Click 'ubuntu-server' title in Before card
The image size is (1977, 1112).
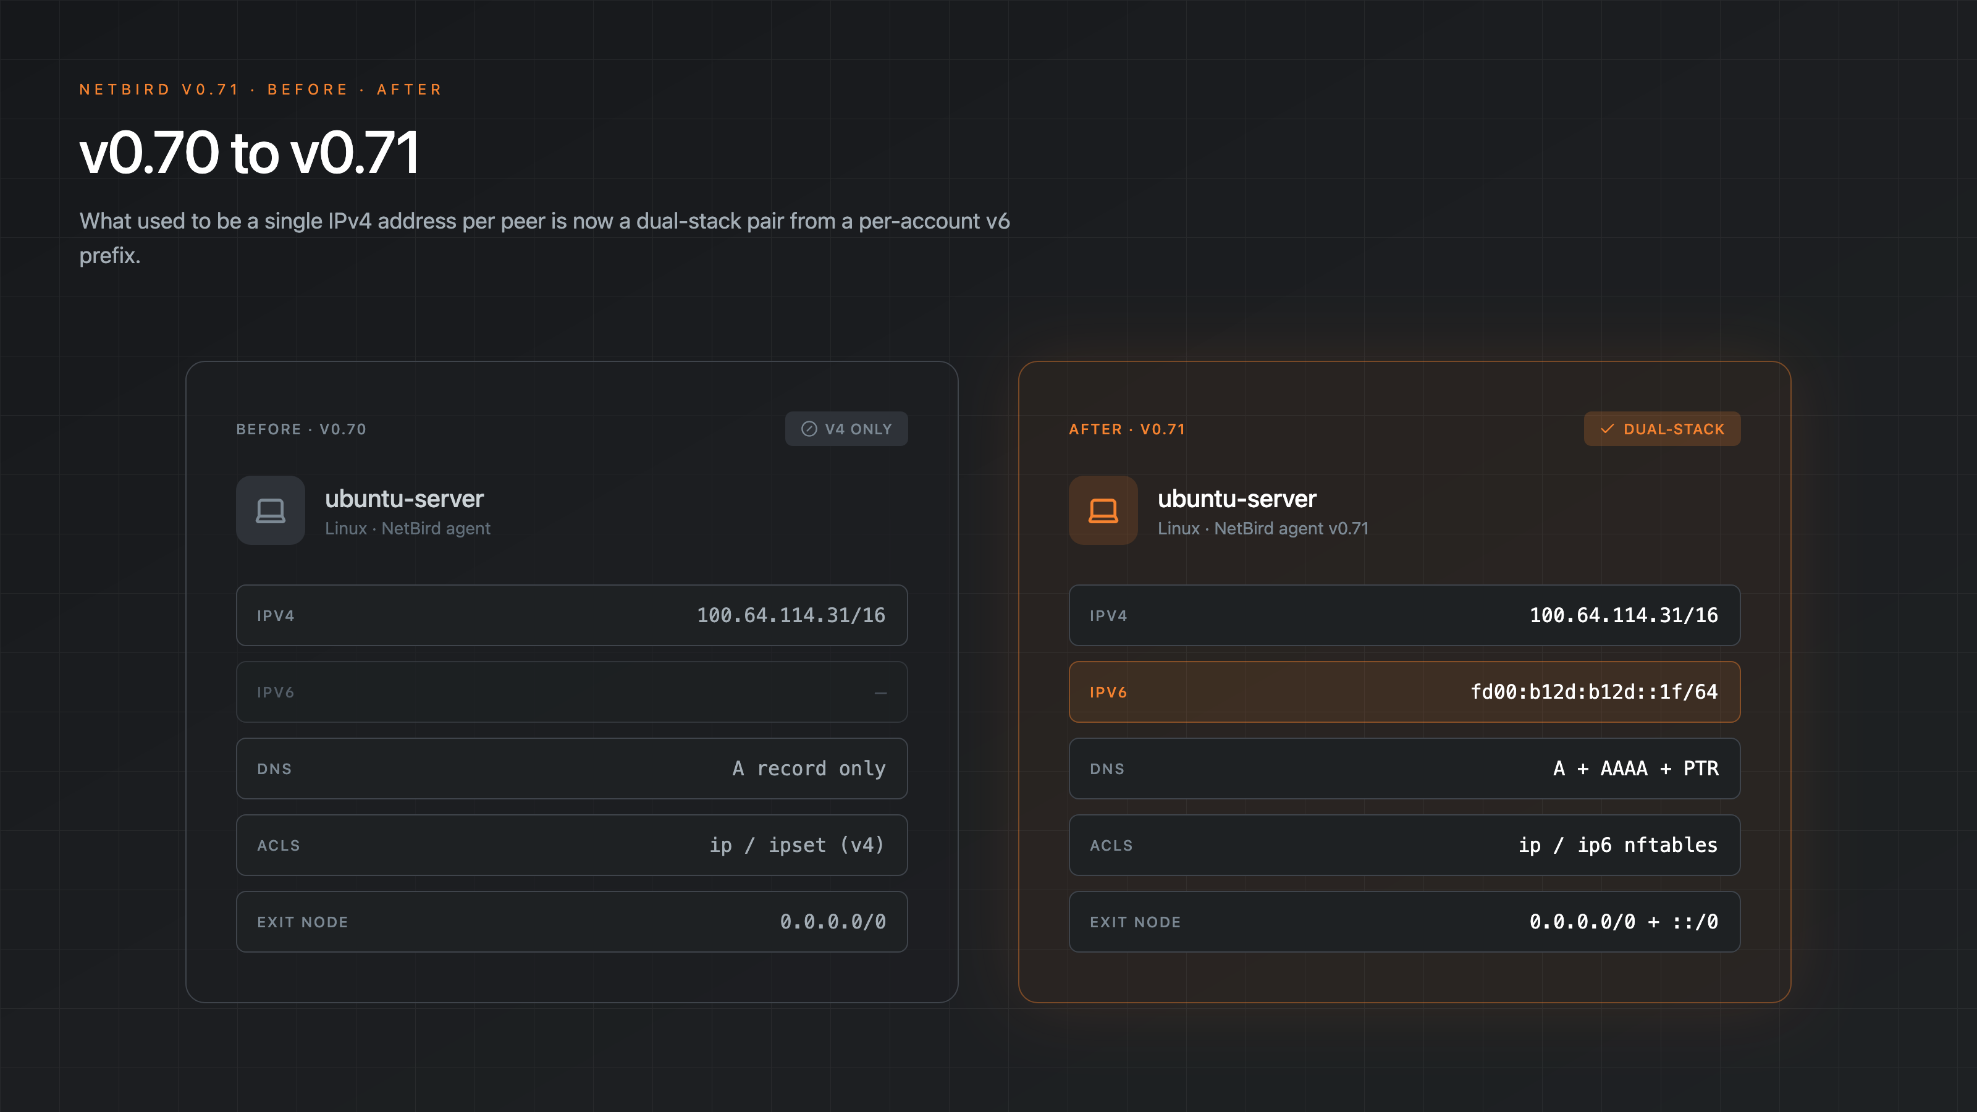pyautogui.click(x=405, y=499)
